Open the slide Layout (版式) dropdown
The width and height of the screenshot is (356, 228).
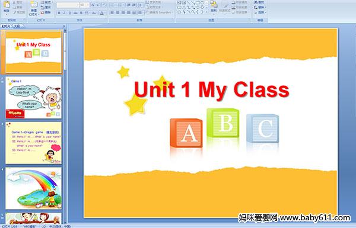47,2
